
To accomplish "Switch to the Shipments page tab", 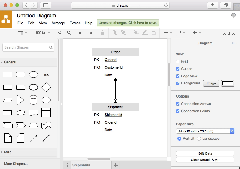I will pyautogui.click(x=81, y=165).
